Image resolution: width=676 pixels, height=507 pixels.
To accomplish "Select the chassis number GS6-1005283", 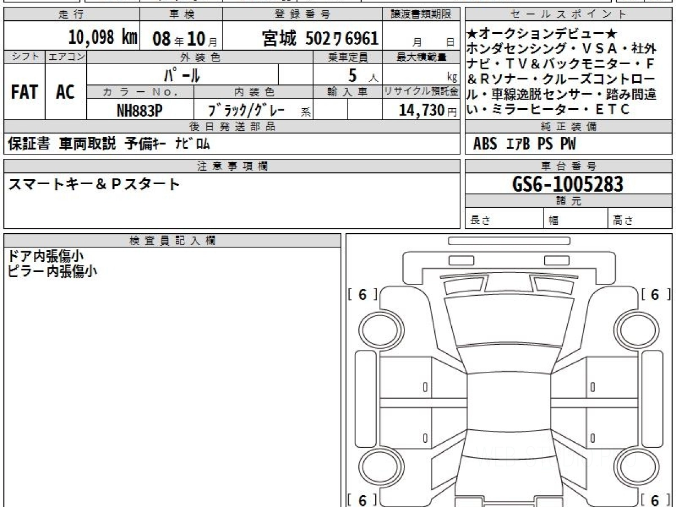I will click(568, 184).
